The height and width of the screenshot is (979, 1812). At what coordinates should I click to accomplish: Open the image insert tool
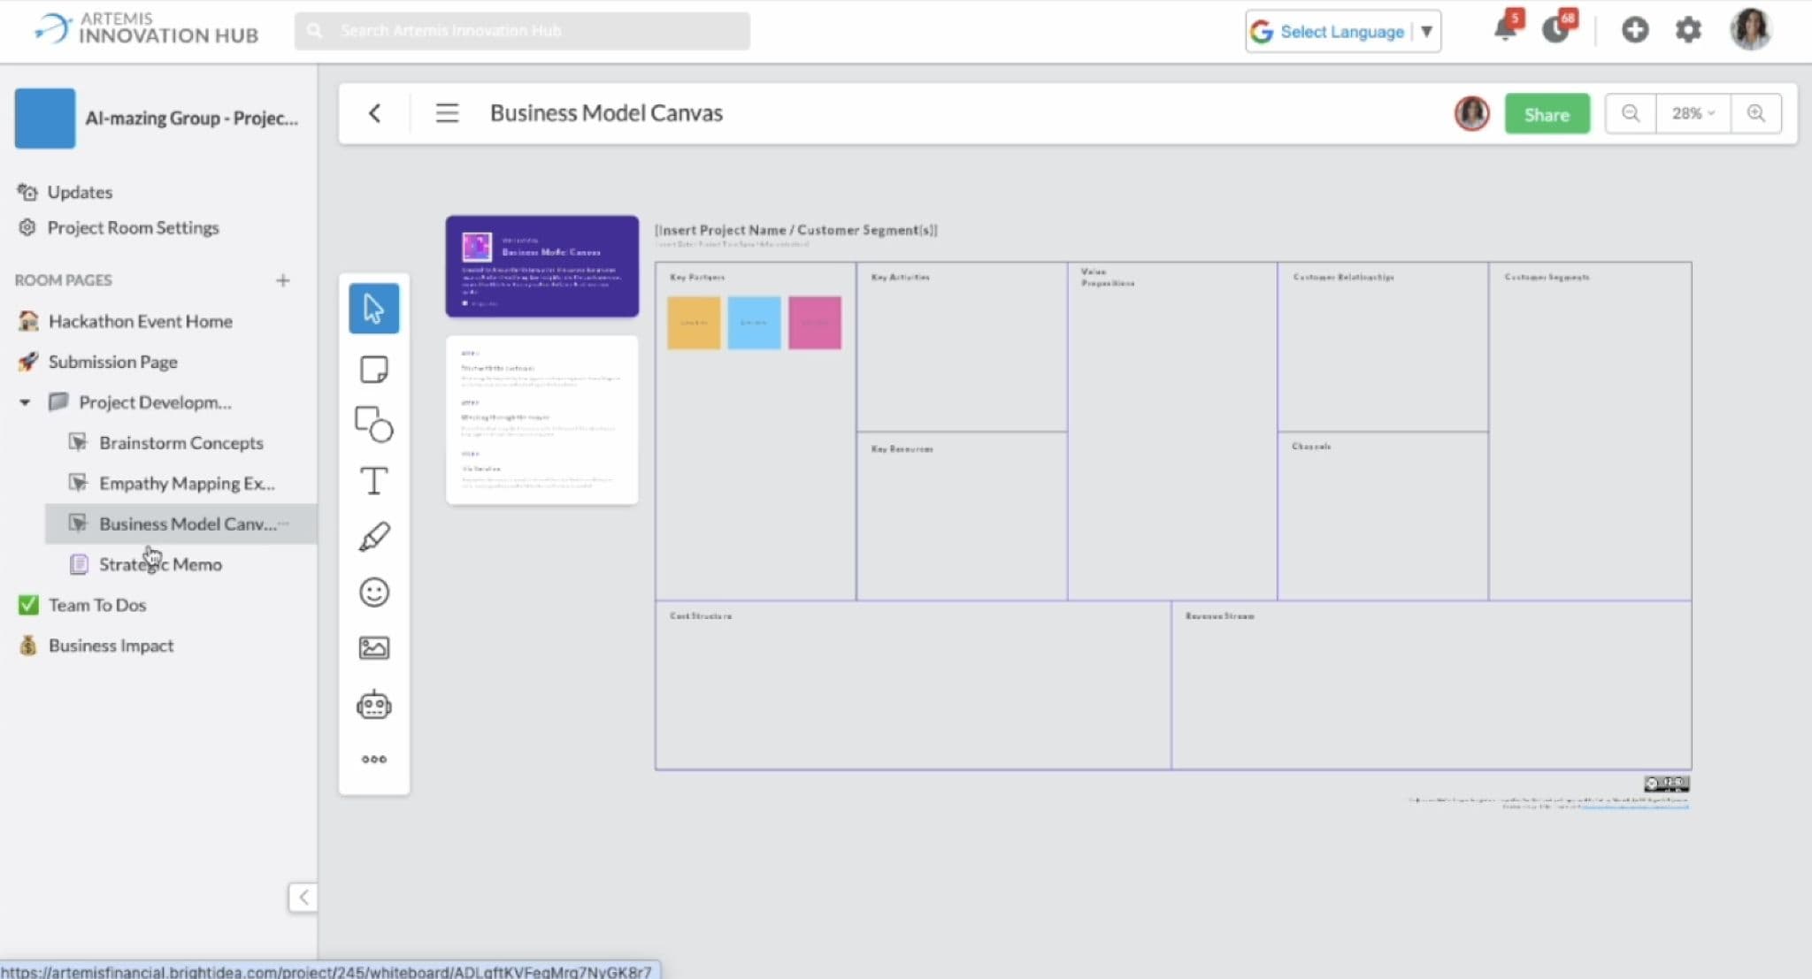373,648
